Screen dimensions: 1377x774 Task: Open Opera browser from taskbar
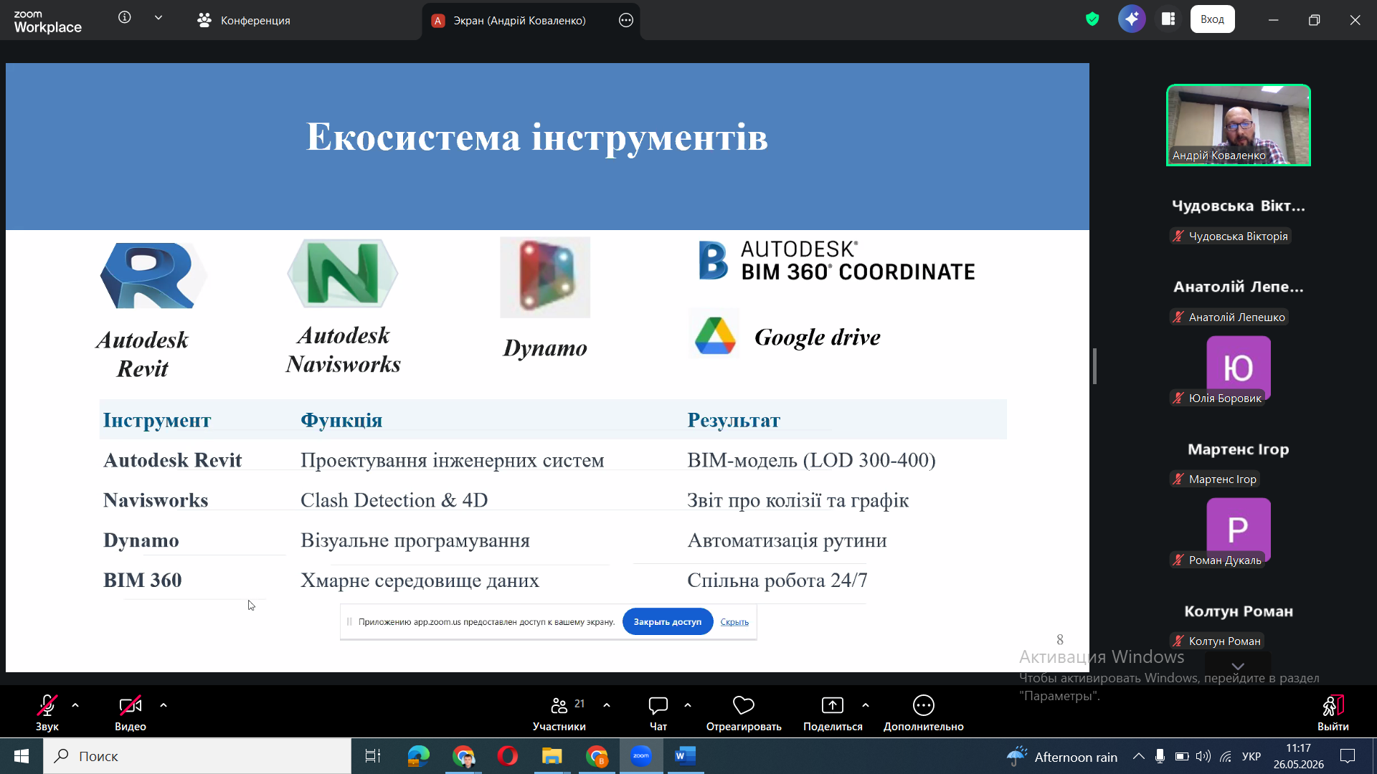pyautogui.click(x=507, y=756)
